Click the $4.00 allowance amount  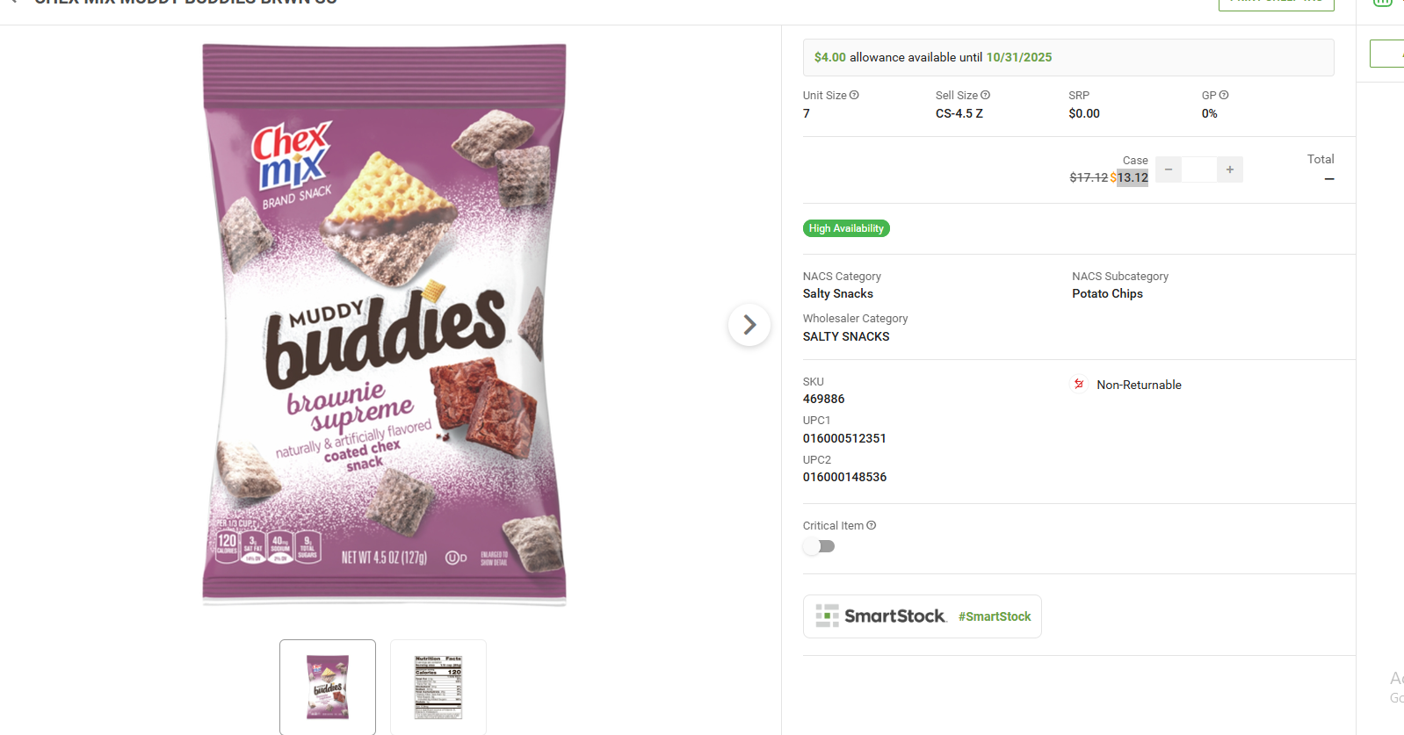(x=829, y=57)
